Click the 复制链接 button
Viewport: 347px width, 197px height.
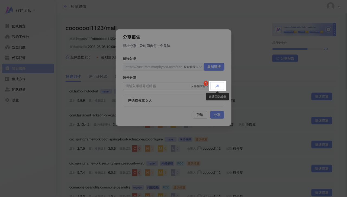point(214,67)
